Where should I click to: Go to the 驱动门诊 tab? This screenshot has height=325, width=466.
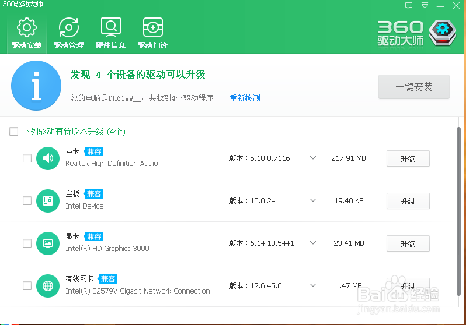click(x=152, y=33)
